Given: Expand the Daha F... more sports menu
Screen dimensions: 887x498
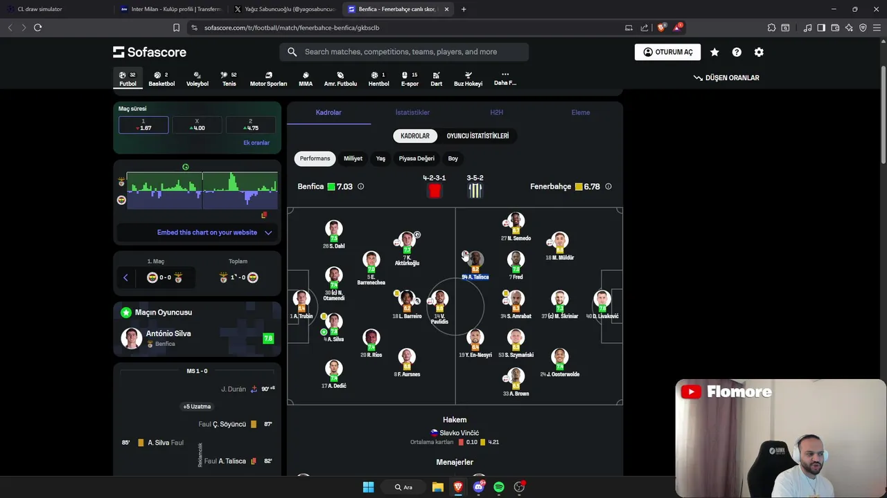Looking at the screenshot, I should (x=505, y=78).
